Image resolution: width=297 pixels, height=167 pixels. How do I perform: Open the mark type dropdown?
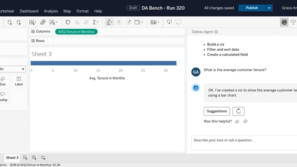pyautogui.click(x=13, y=69)
